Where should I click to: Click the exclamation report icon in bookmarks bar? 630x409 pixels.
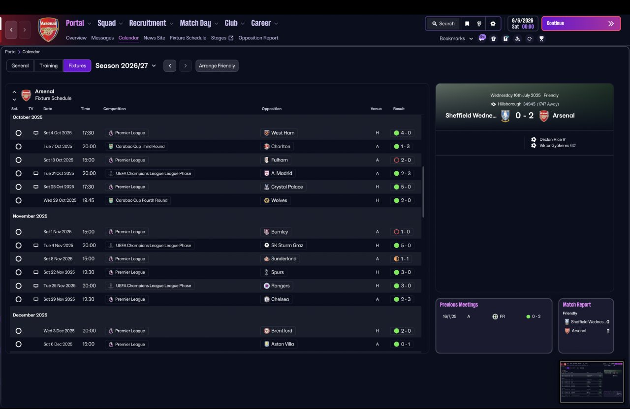[x=505, y=38]
